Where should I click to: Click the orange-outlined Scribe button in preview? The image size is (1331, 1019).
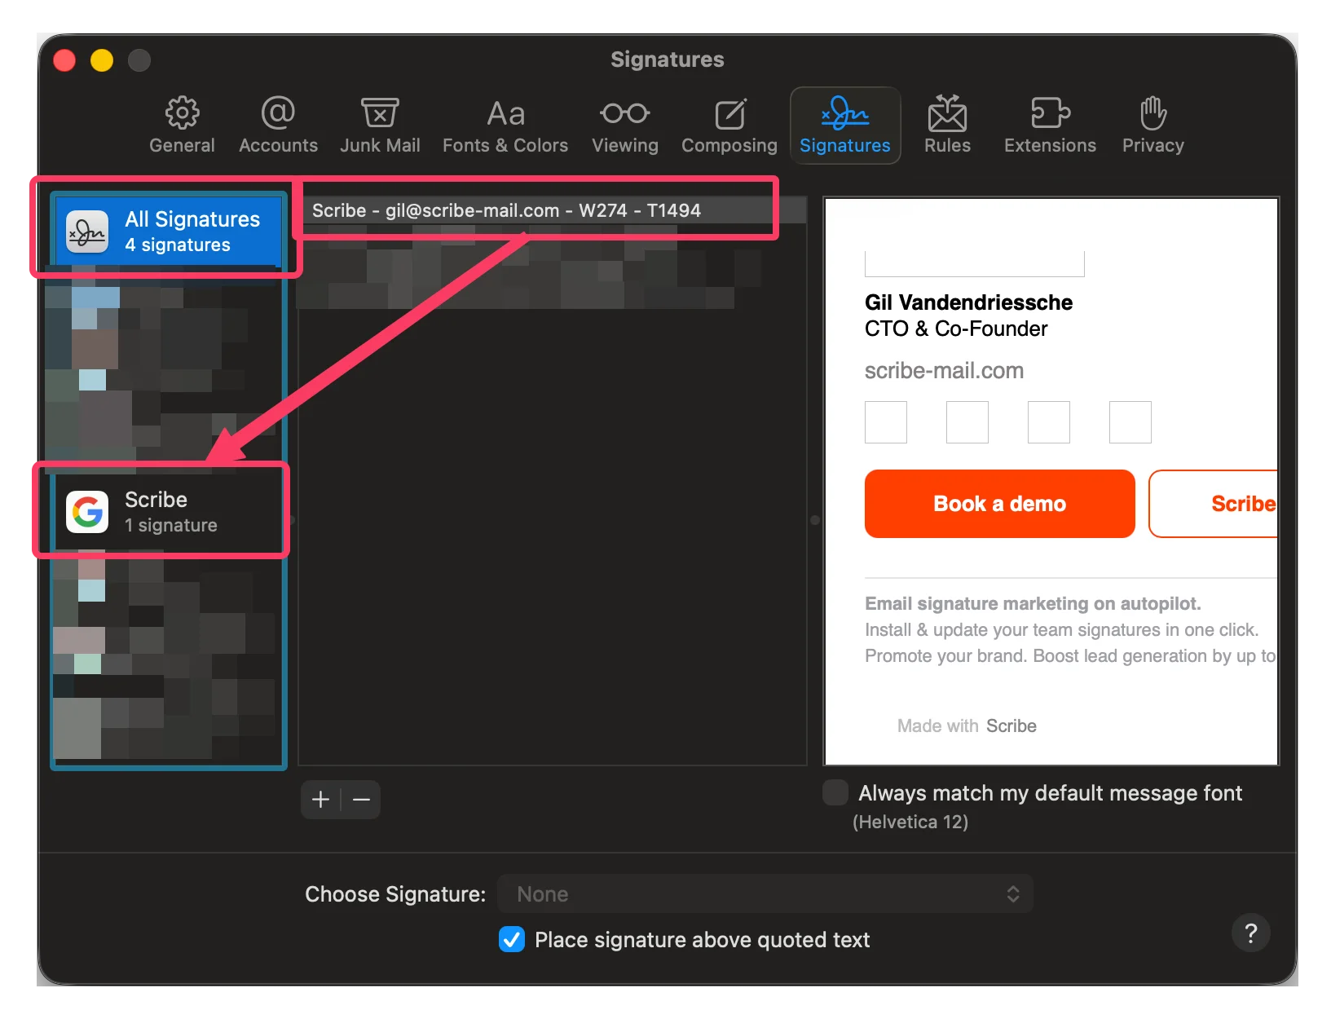pyautogui.click(x=1214, y=504)
